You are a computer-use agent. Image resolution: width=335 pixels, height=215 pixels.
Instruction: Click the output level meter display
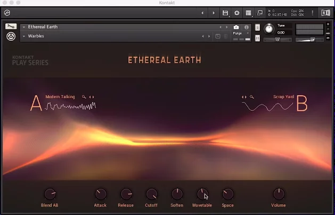[x=309, y=29]
